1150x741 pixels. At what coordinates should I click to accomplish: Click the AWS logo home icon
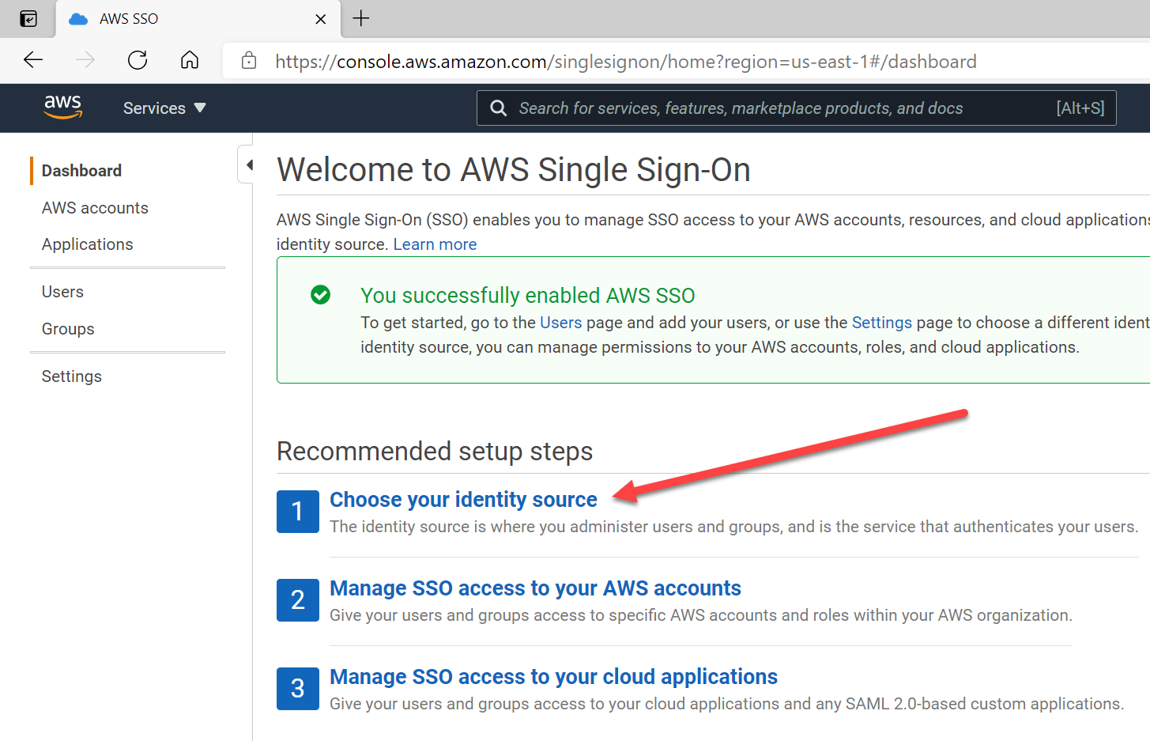coord(63,107)
